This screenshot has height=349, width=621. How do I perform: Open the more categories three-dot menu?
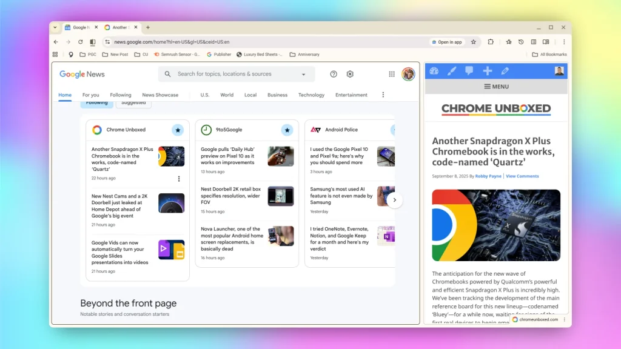pyautogui.click(x=383, y=95)
